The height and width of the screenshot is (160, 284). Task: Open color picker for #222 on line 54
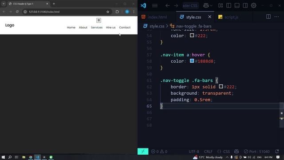pyautogui.click(x=192, y=36)
